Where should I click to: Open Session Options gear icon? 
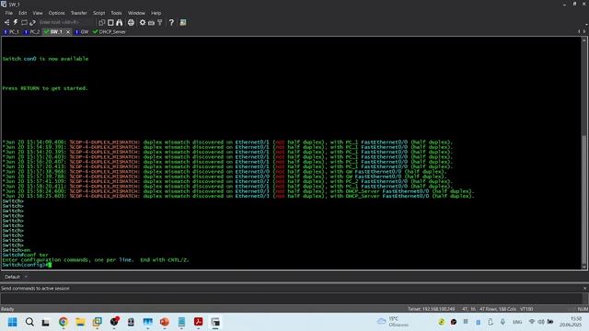(143, 22)
